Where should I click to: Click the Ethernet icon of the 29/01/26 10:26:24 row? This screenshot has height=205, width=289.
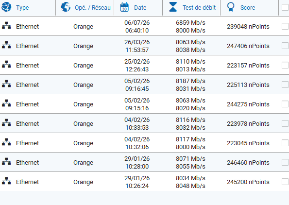point(6,181)
